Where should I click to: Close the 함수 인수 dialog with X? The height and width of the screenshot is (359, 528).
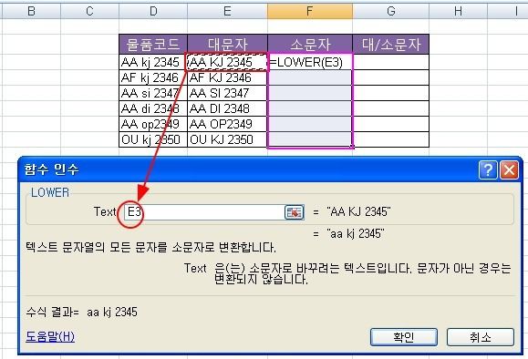tap(509, 169)
